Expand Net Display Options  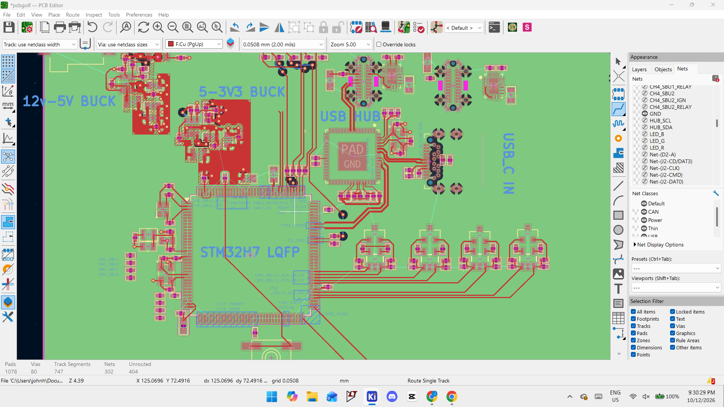(x=658, y=245)
